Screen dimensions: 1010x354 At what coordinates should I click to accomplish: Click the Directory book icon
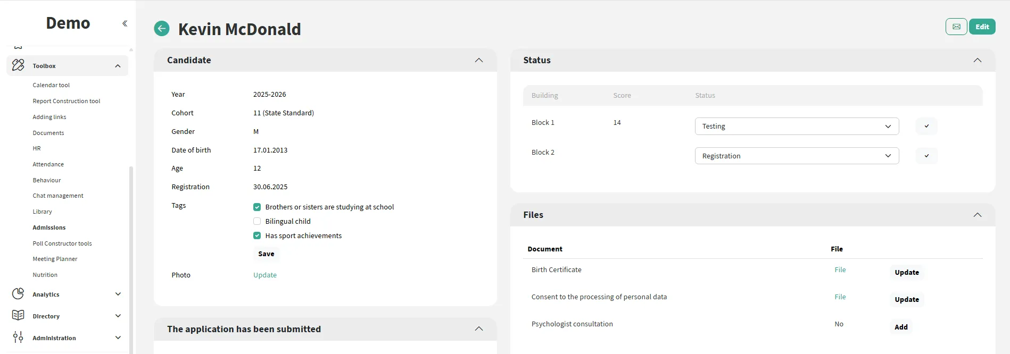click(18, 316)
